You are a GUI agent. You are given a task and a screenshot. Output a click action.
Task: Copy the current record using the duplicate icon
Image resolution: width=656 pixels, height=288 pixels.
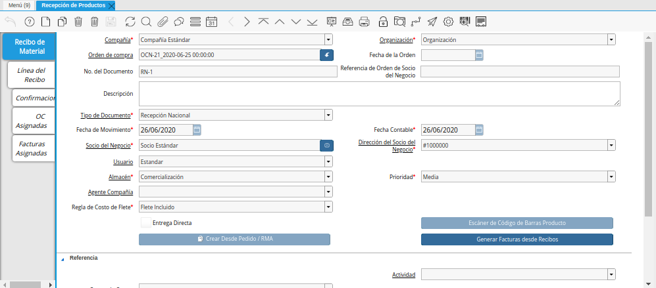point(62,22)
